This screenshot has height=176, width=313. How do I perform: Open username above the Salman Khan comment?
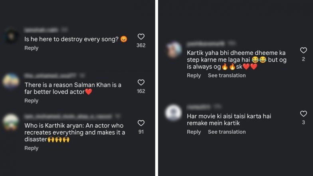coord(44,75)
